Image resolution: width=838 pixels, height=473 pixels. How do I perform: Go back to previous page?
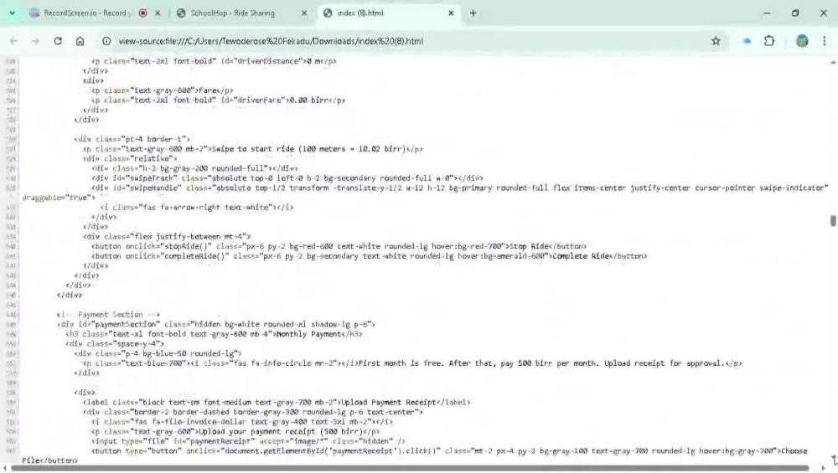coord(14,41)
